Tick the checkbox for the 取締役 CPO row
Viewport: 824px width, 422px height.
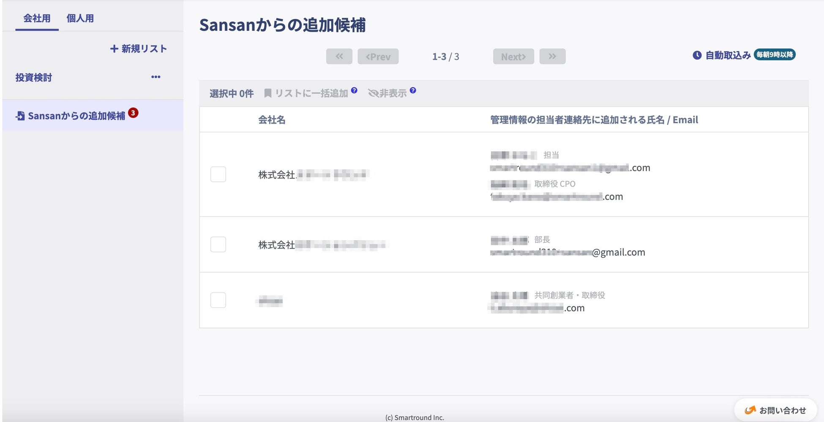point(218,174)
